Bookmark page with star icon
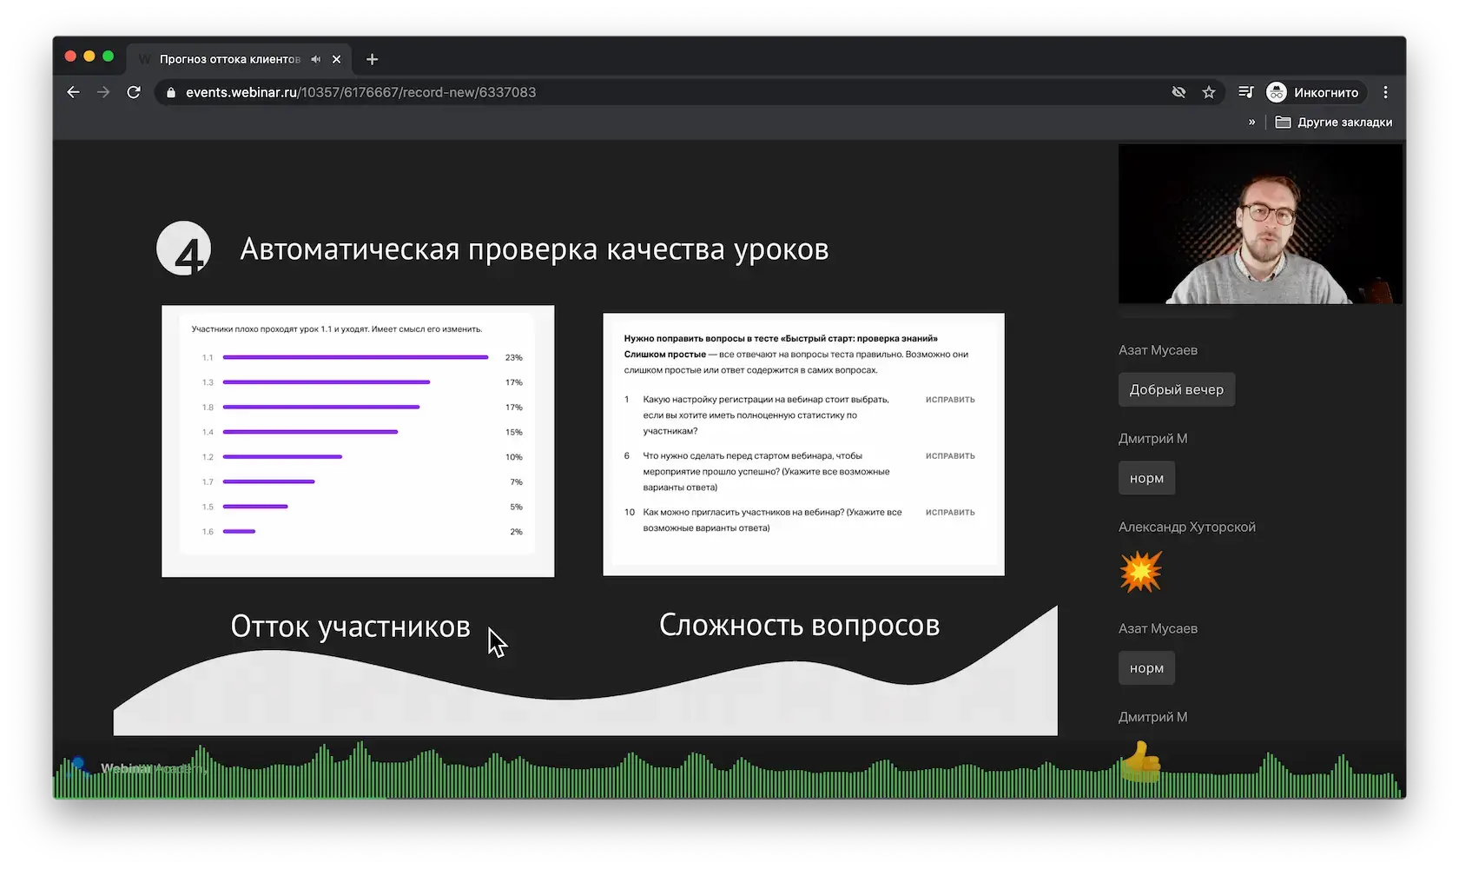 (x=1208, y=92)
